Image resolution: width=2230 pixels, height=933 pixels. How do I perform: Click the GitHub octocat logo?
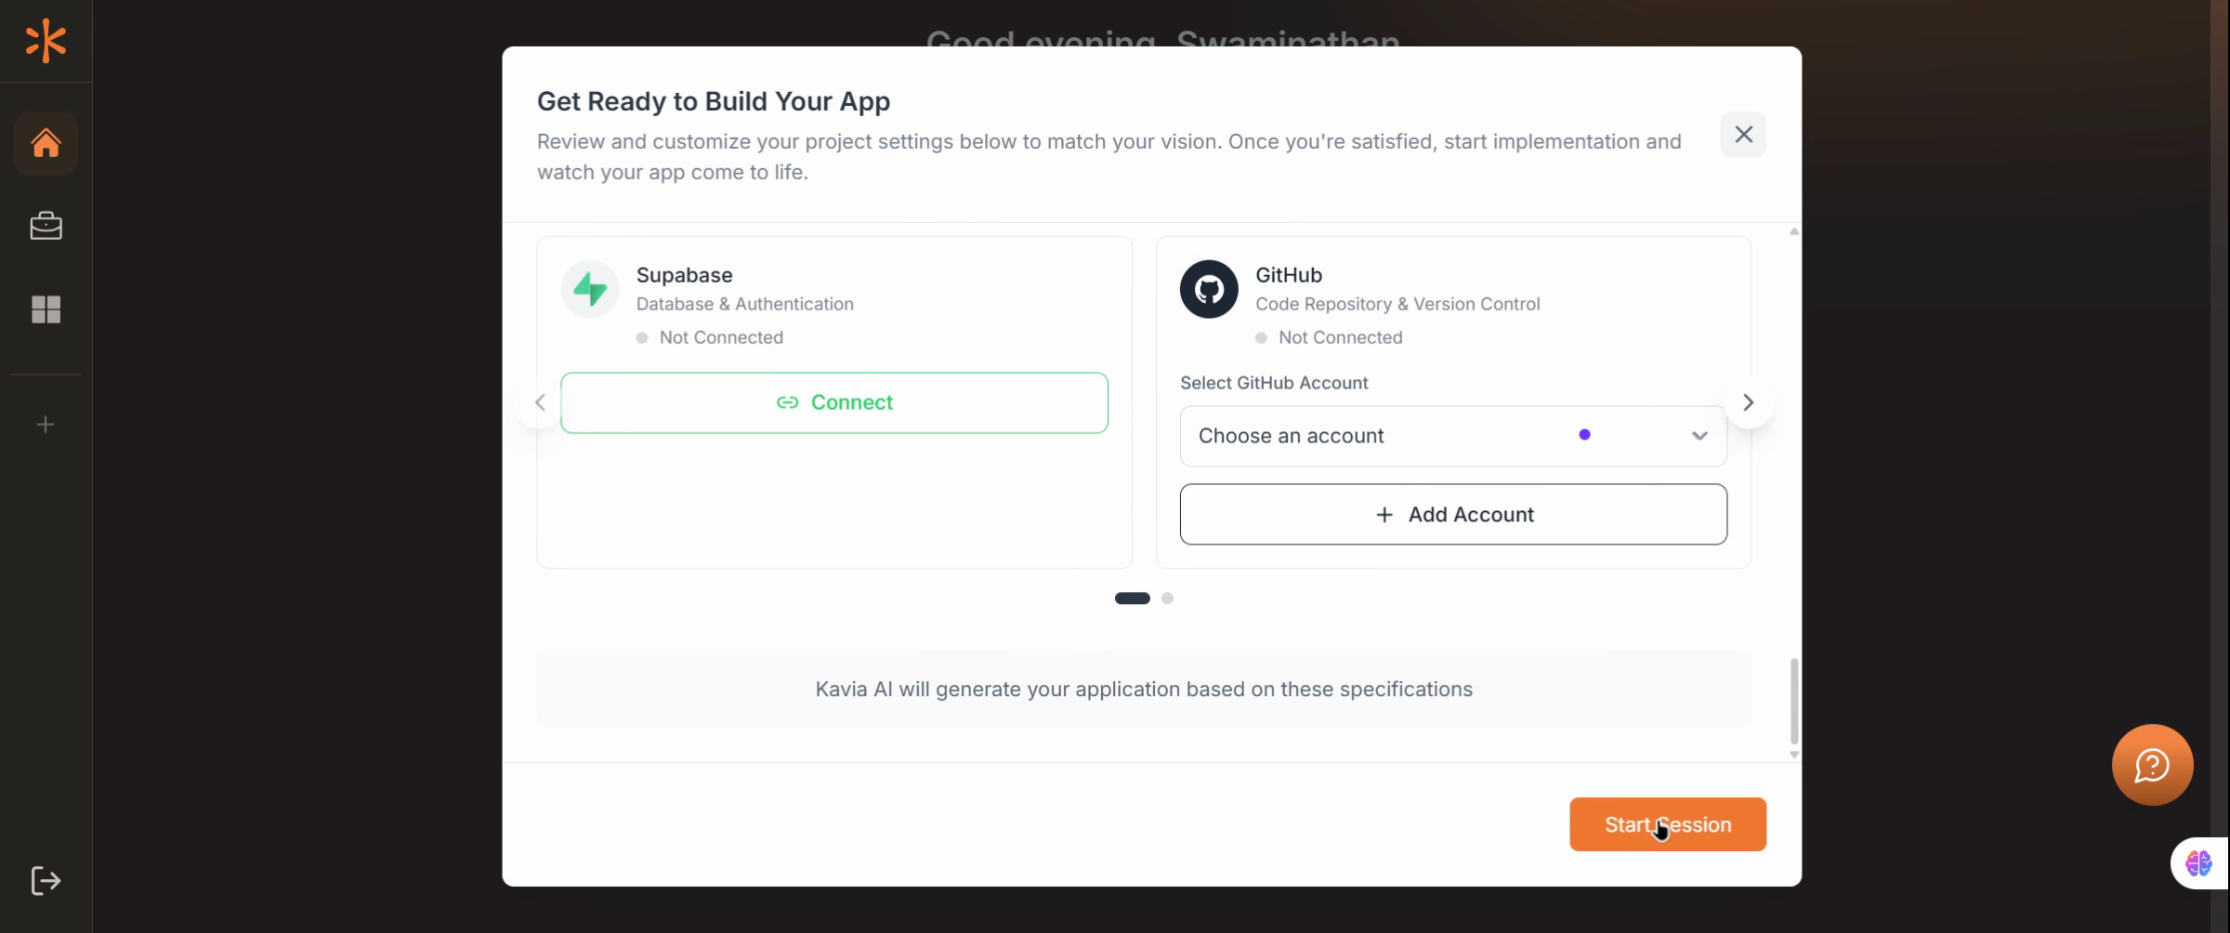coord(1209,289)
